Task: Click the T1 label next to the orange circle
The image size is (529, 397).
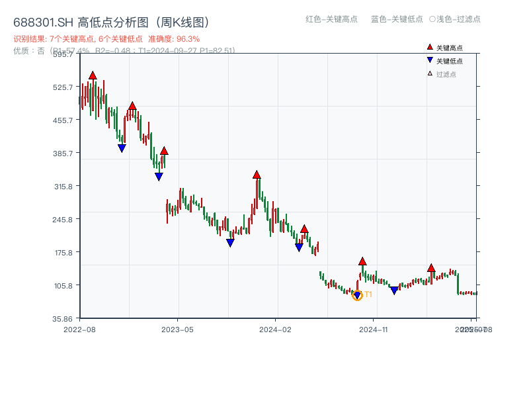Action: coord(368,294)
